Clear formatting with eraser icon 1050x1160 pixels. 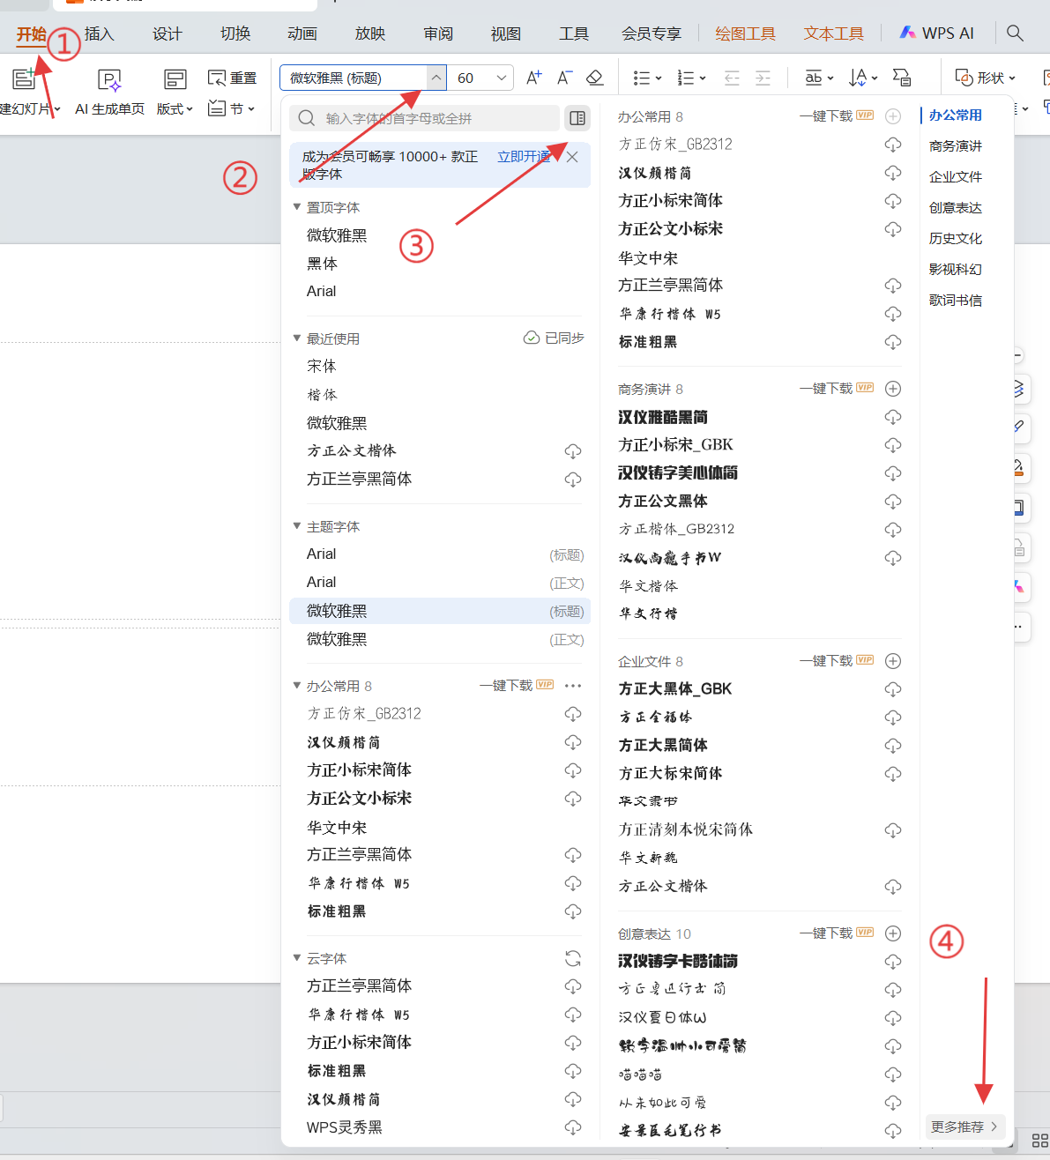[x=595, y=78]
